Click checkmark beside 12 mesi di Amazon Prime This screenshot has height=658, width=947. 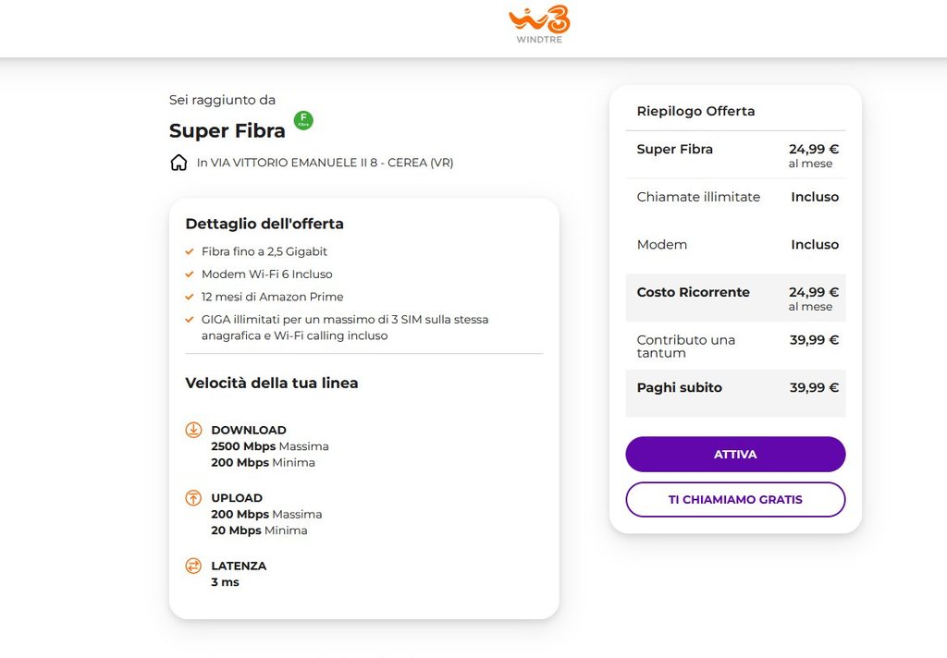[190, 297]
